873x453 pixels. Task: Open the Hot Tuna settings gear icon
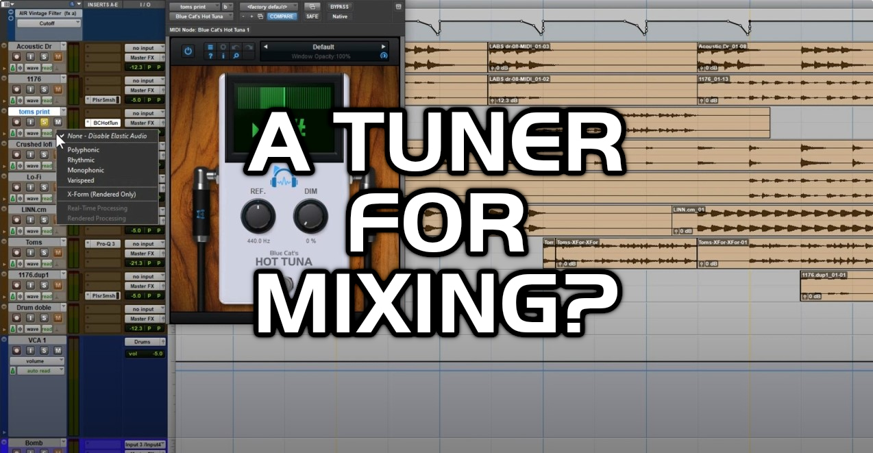(x=222, y=47)
